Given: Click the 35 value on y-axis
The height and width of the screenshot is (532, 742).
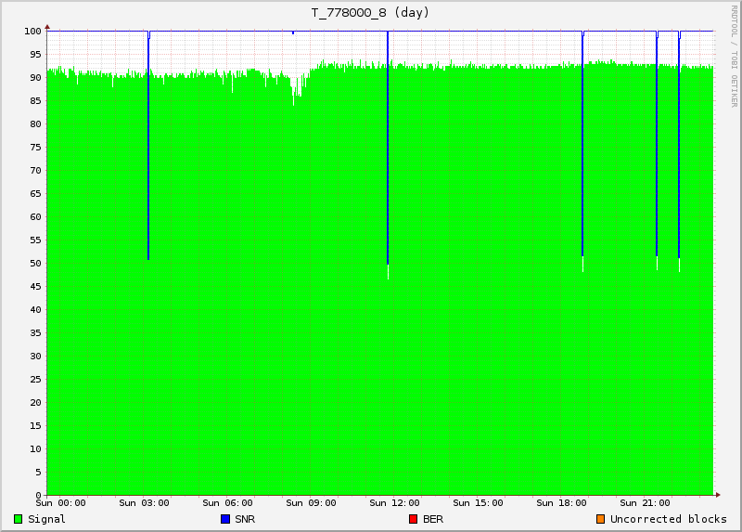Looking at the screenshot, I should [x=35, y=333].
